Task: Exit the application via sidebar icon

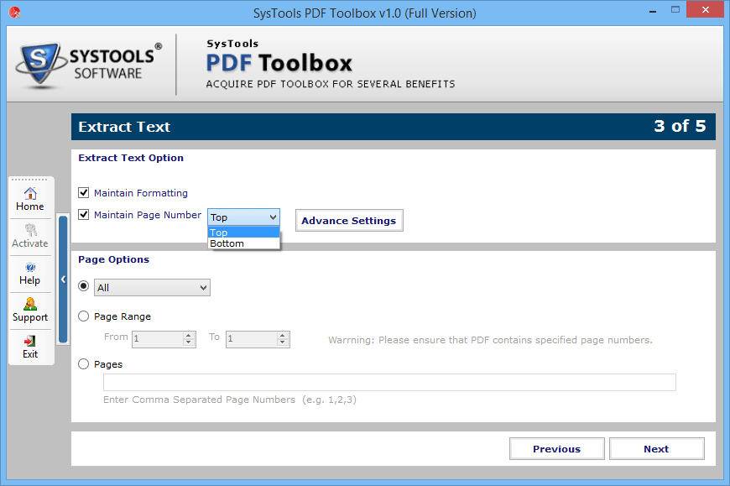Action: 30,347
